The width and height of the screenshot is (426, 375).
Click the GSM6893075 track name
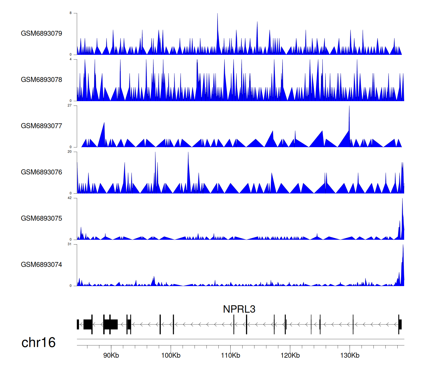coord(41,218)
